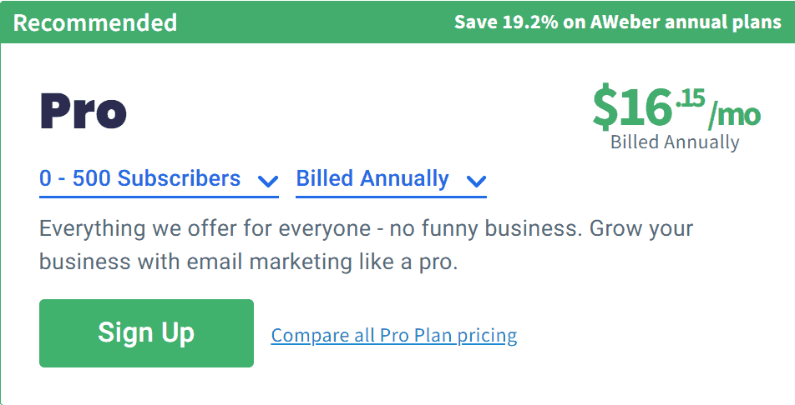Click the large $16 price figure
Screen dimensions: 795x405
[633, 108]
